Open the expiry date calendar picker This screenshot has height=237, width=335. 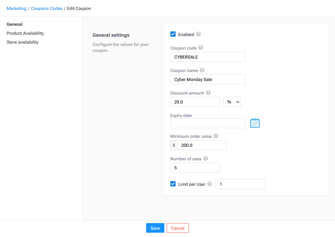click(255, 123)
